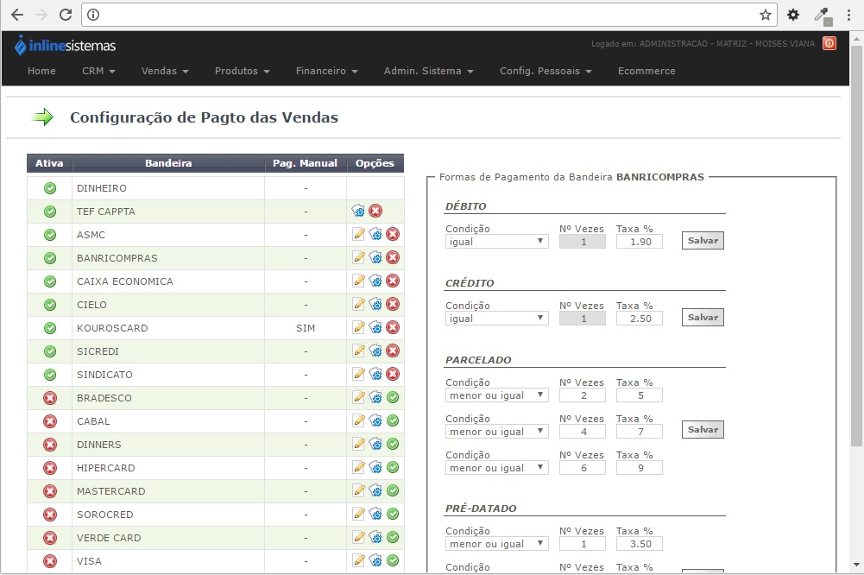
Task: Open payment forms config icon for ASMC
Action: (x=375, y=234)
